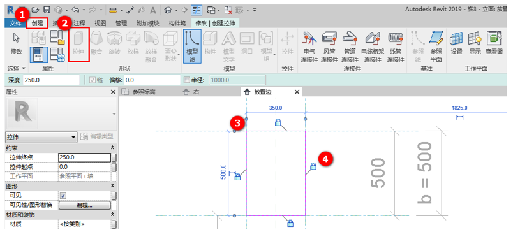This screenshot has height=239, width=513.
Task: Toggle the 可见 visible checkbox
Action: coord(63,196)
